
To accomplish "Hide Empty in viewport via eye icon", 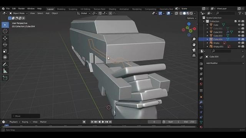I will [x=239, y=43].
